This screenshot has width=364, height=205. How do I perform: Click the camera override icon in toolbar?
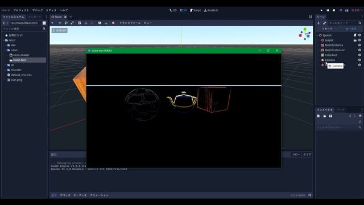click(x=113, y=23)
